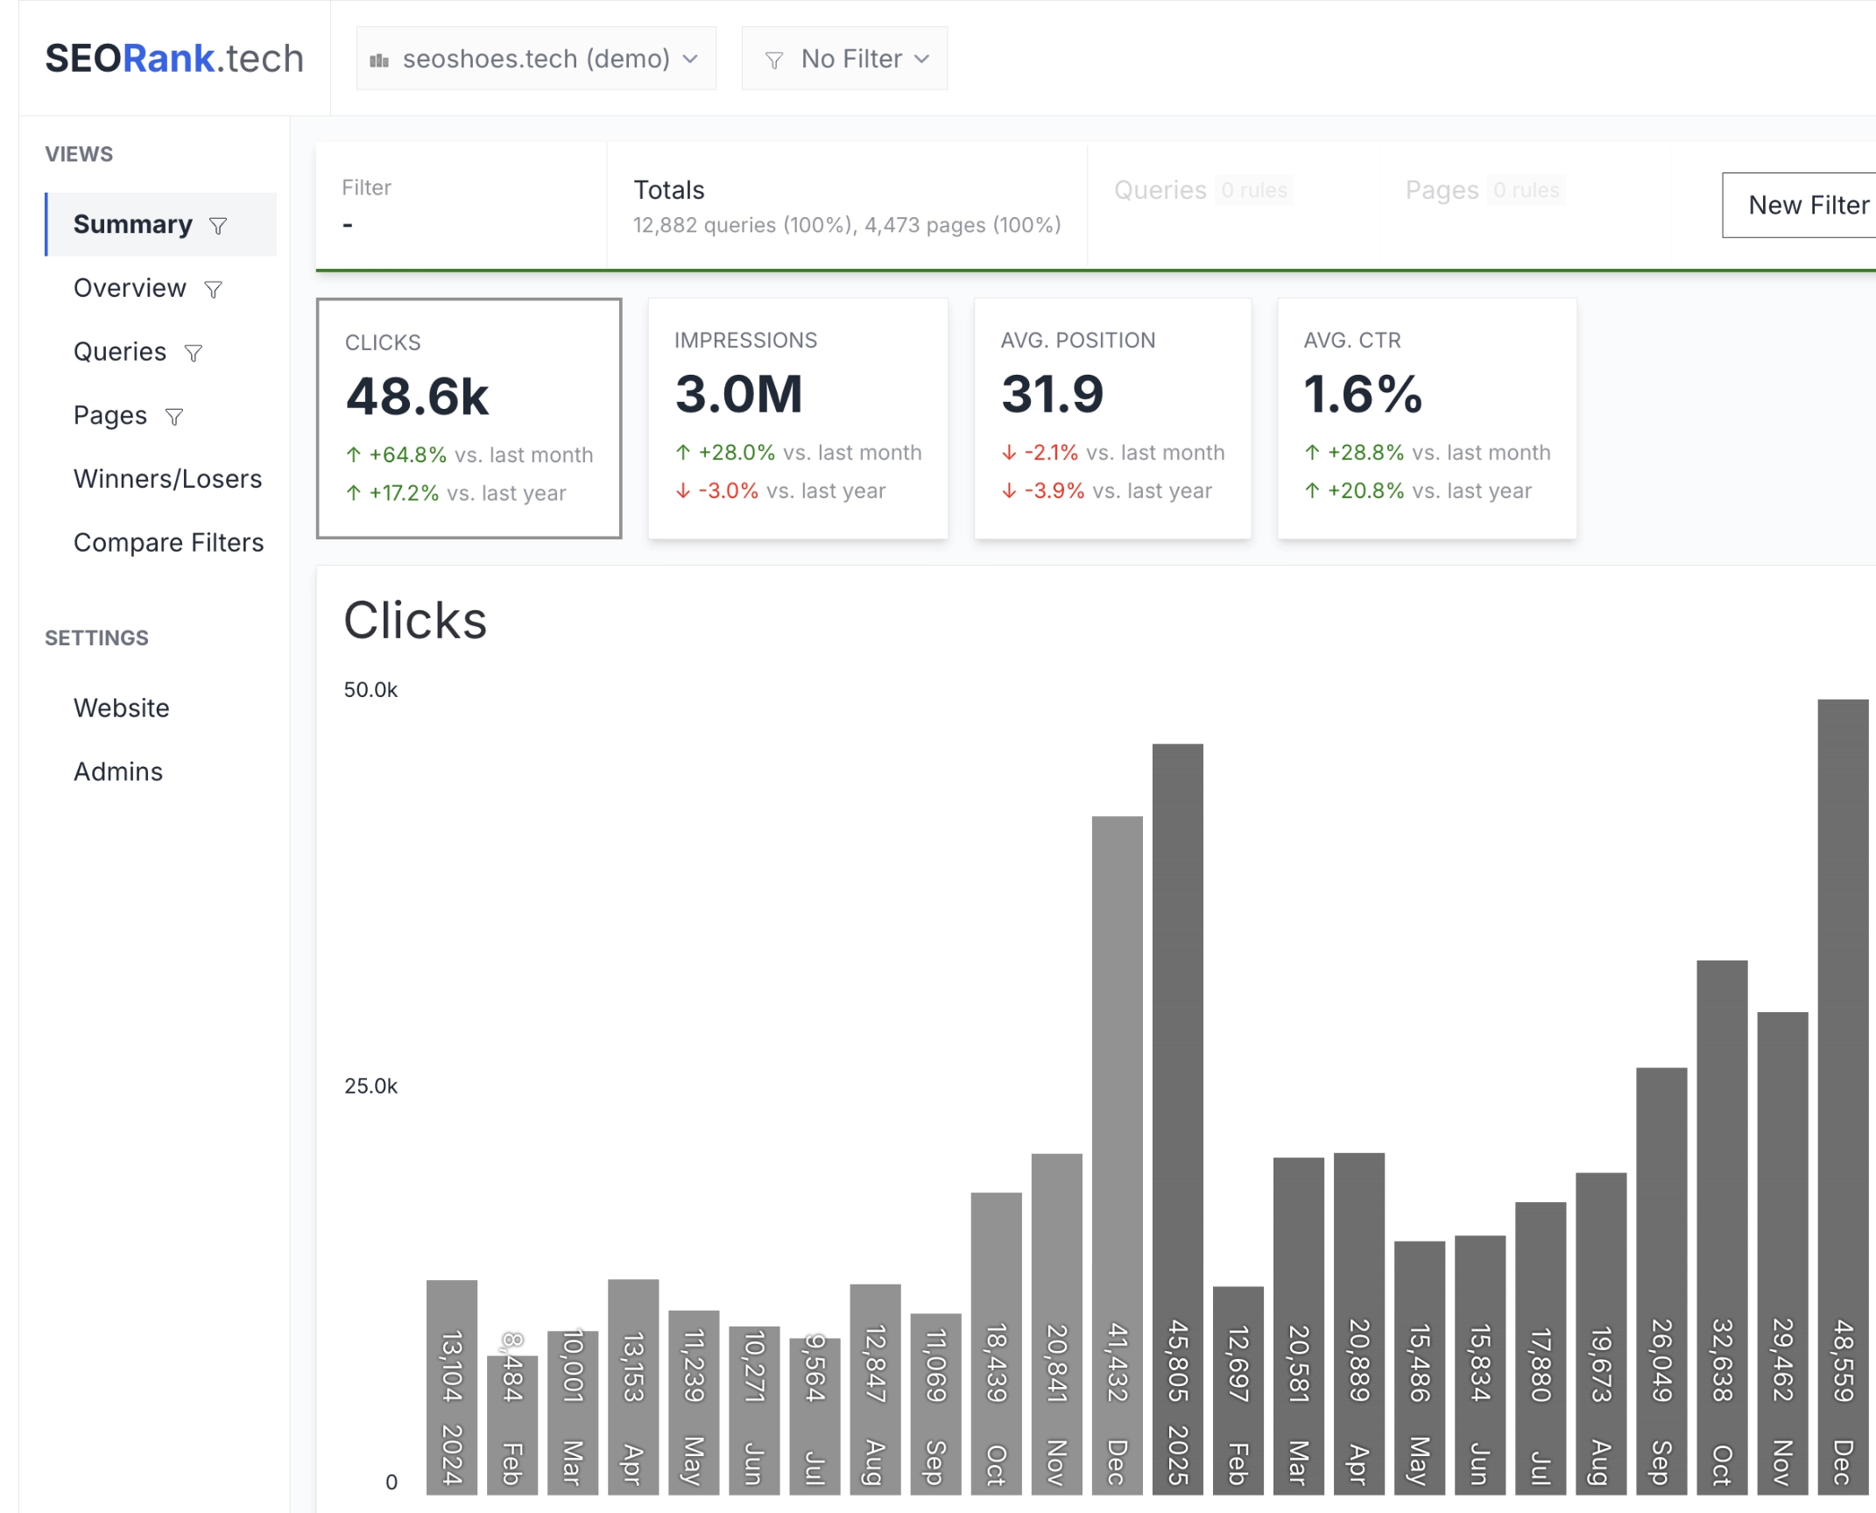Open Website settings link
This screenshot has width=1876, height=1513.
[x=122, y=707]
